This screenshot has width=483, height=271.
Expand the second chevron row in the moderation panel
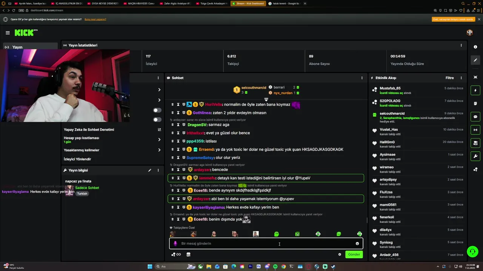click(159, 100)
